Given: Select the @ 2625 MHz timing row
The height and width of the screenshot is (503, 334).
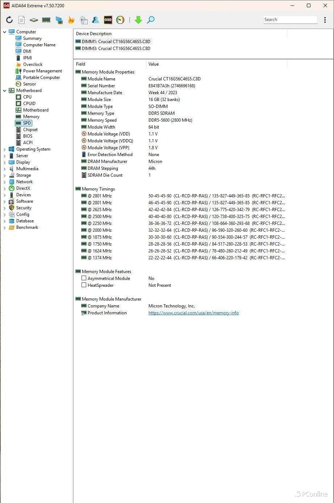Looking at the screenshot, I should coord(180,210).
